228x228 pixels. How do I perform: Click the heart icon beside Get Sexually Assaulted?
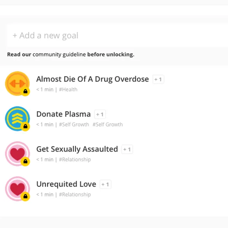(x=17, y=154)
